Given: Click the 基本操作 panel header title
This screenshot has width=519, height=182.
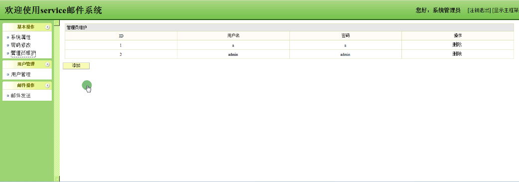Looking at the screenshot, I should [26, 27].
